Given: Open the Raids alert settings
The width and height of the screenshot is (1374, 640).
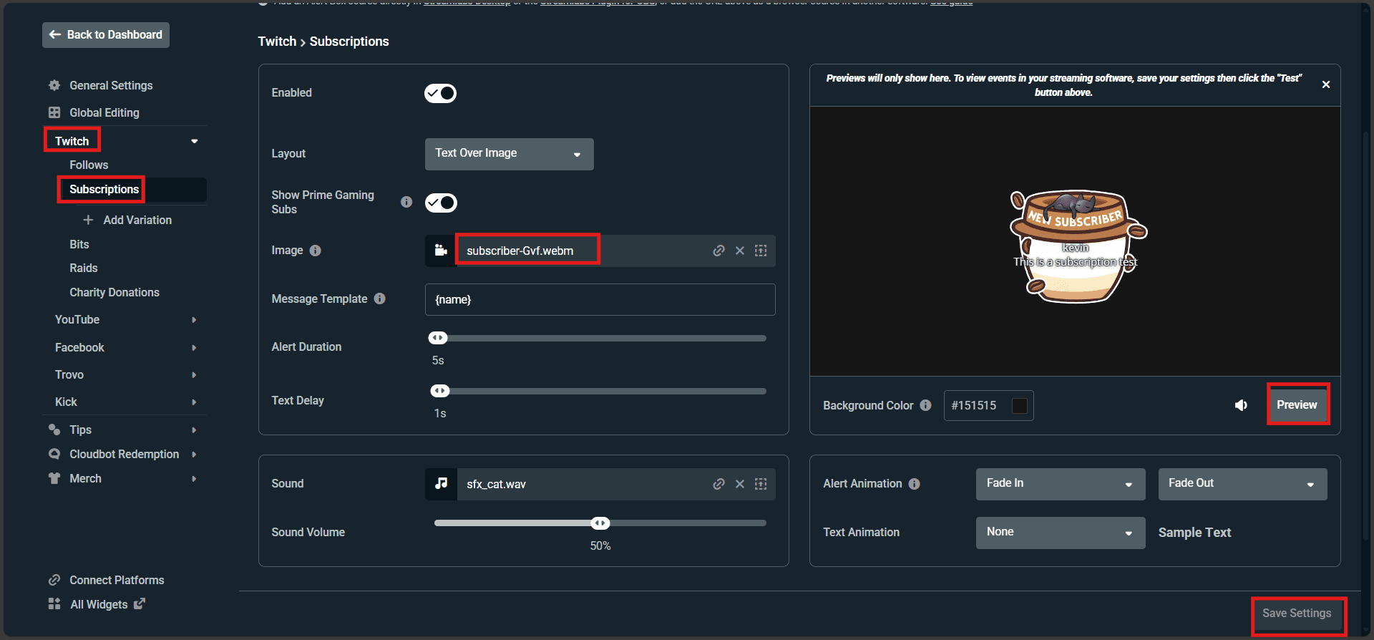Looking at the screenshot, I should 84,268.
